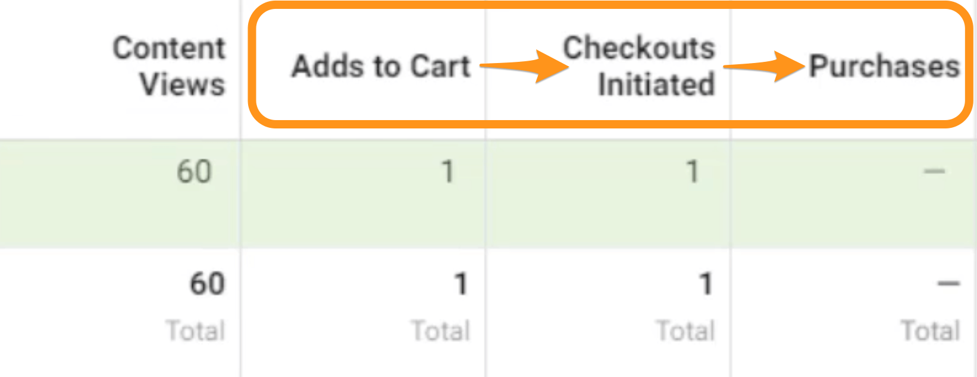Click the bold 60 total Content Views value
Image resolution: width=977 pixels, height=377 pixels.
tap(207, 284)
